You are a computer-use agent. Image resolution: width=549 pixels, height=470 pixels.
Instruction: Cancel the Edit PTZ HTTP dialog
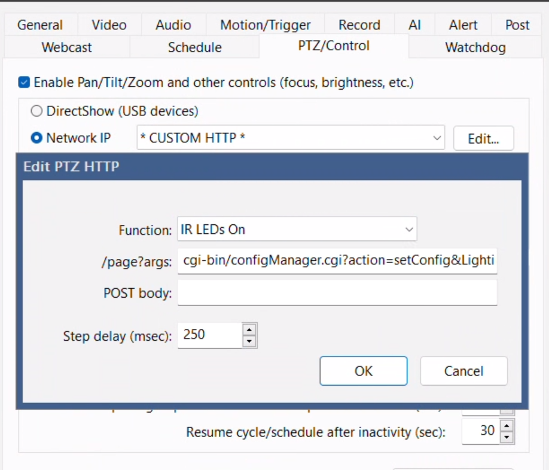(x=463, y=371)
